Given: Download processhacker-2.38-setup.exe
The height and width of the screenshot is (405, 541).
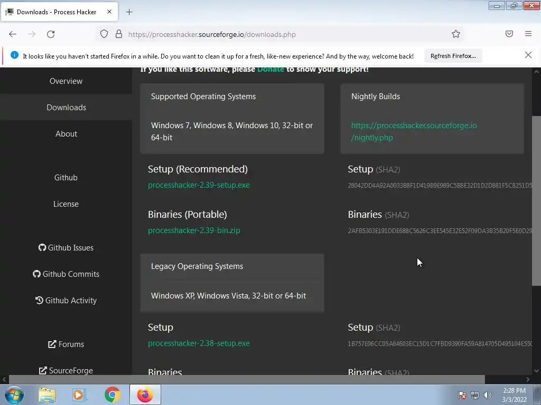Looking at the screenshot, I should pos(199,343).
